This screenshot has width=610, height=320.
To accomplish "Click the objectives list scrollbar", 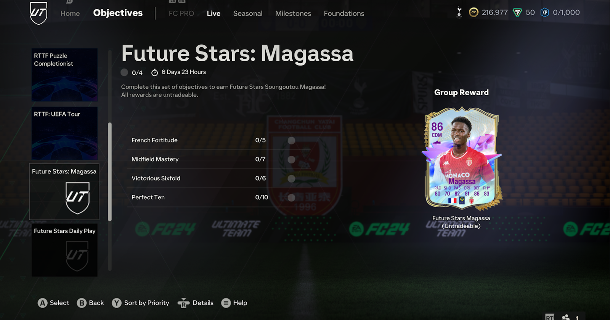I will [x=110, y=172].
